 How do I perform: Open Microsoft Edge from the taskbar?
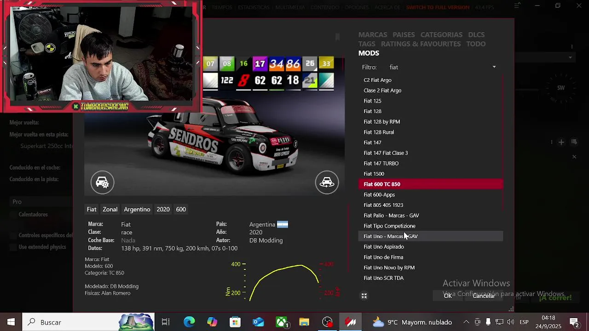189,322
